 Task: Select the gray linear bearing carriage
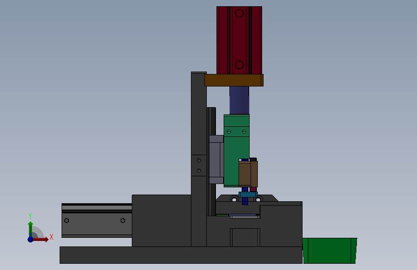pyautogui.click(x=216, y=160)
